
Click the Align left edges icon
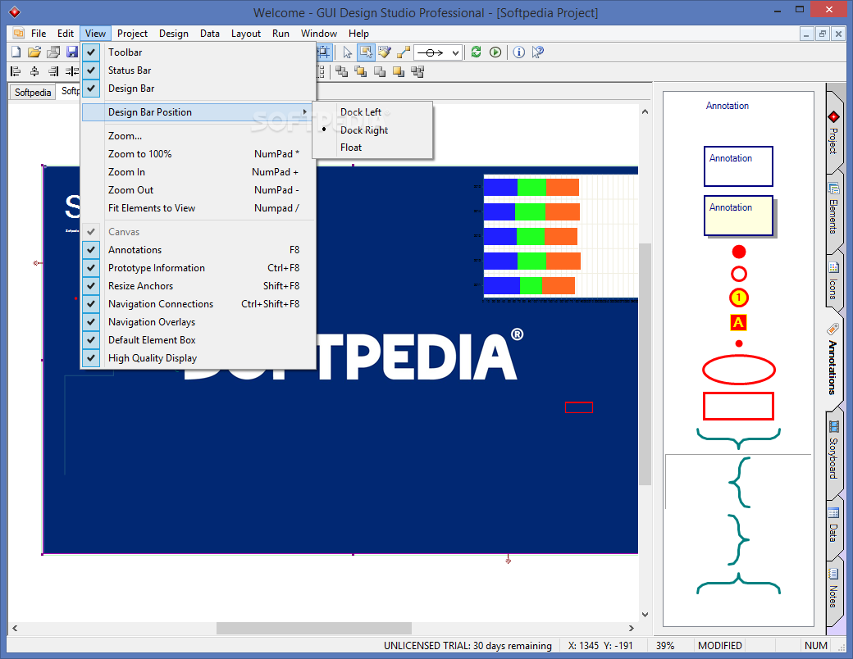point(16,71)
